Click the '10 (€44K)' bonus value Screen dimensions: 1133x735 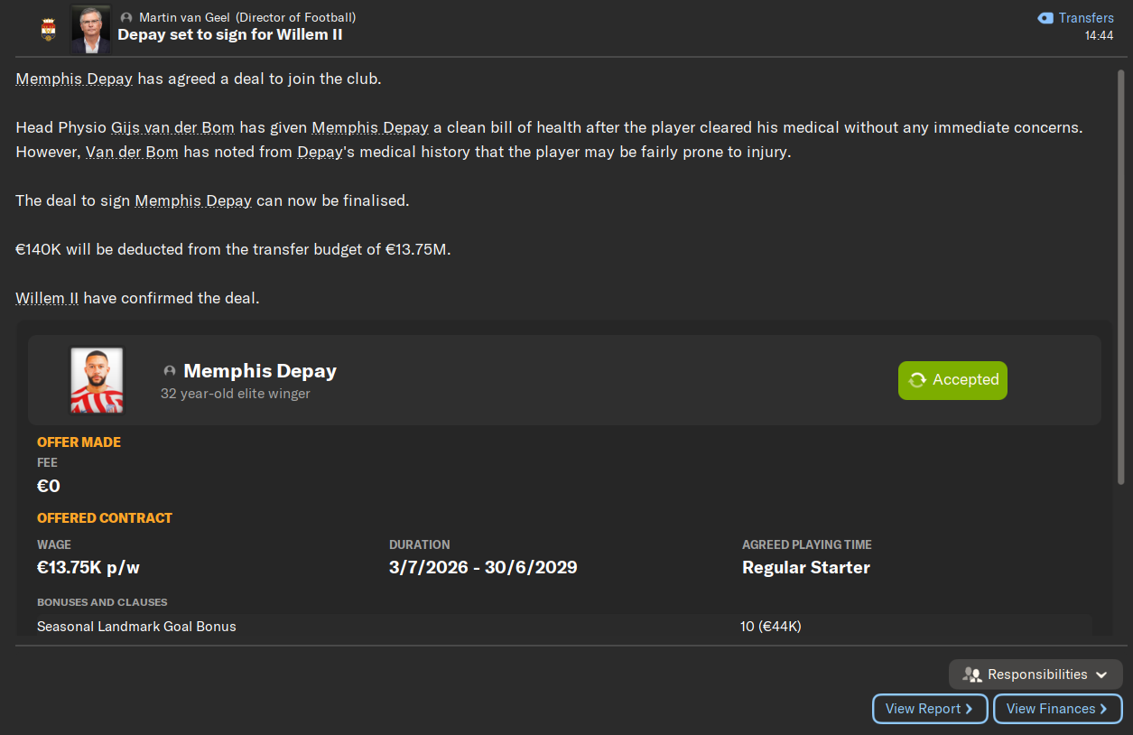771,627
